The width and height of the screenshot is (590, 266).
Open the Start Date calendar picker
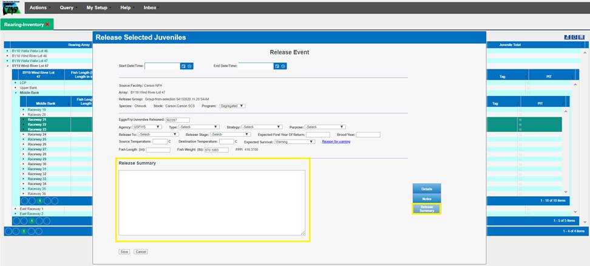(x=184, y=66)
